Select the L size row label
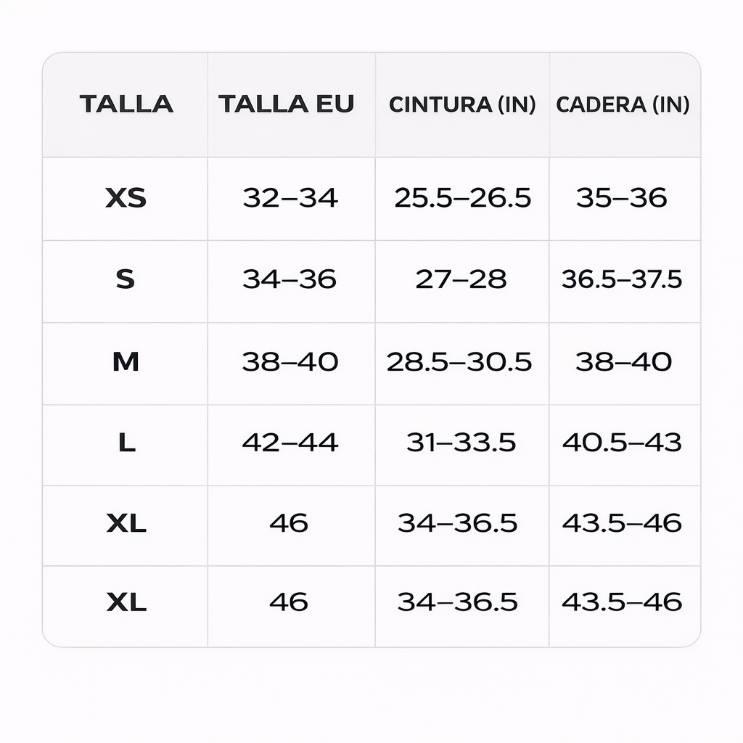Screen dimensions: 743x743 point(126,443)
